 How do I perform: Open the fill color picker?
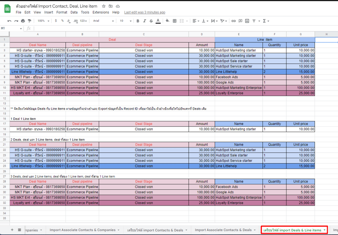point(168,21)
